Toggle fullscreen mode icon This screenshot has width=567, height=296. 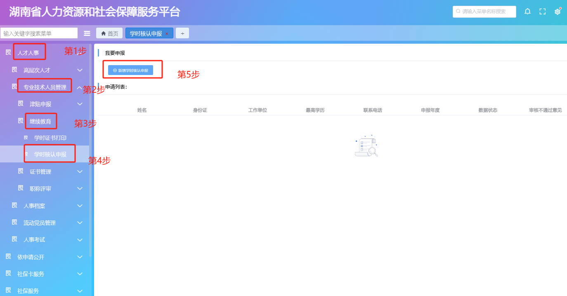pos(543,12)
